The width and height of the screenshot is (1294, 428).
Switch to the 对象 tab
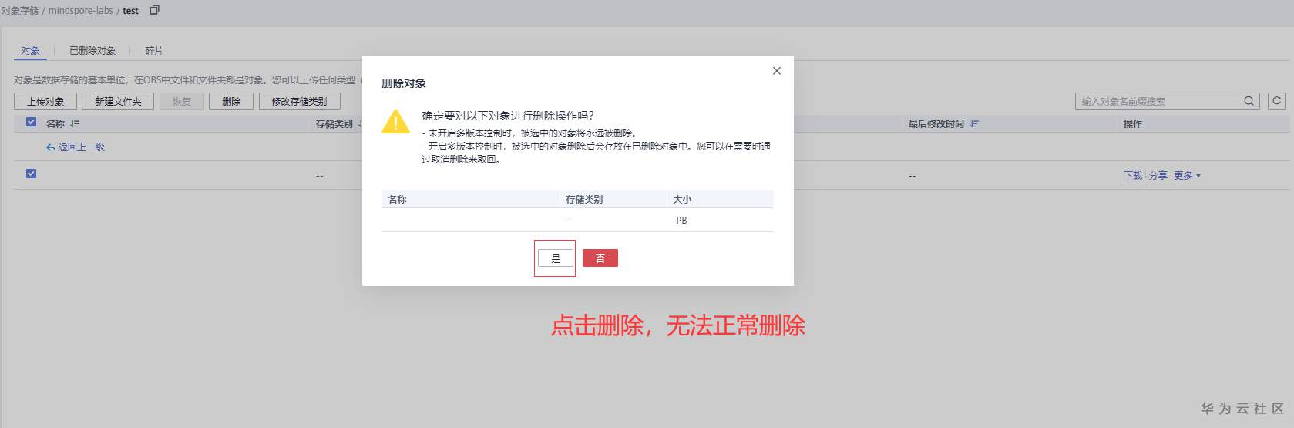(31, 51)
